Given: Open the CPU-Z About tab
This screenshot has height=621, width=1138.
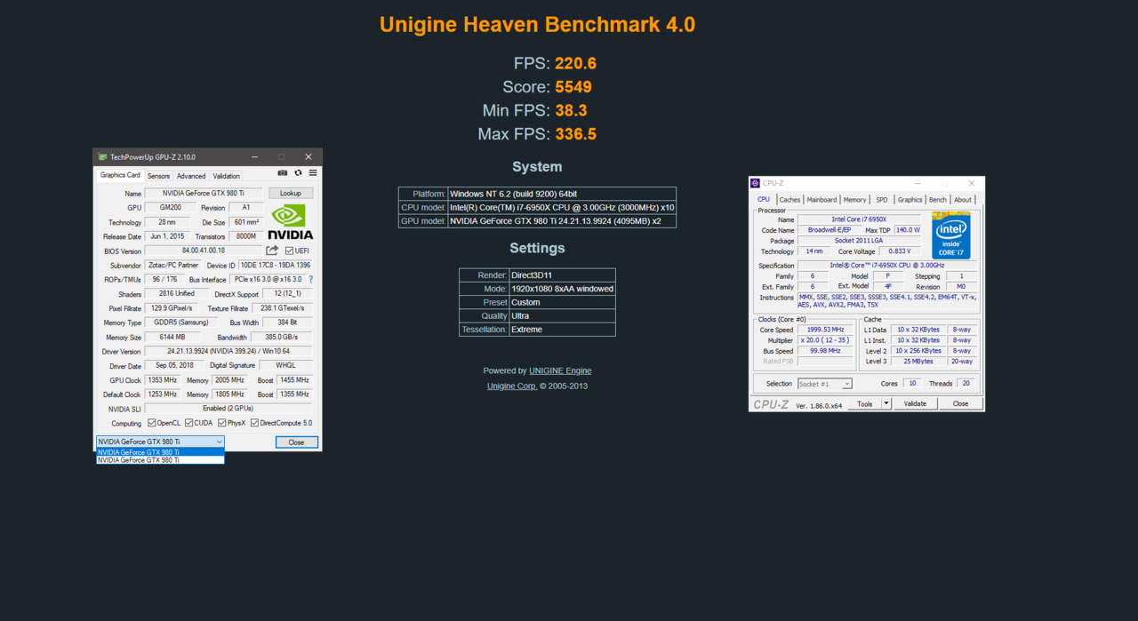Looking at the screenshot, I should 963,200.
